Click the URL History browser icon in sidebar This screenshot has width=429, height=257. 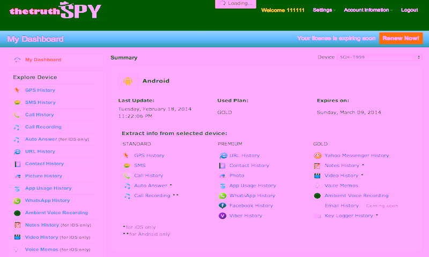pyautogui.click(x=17, y=152)
